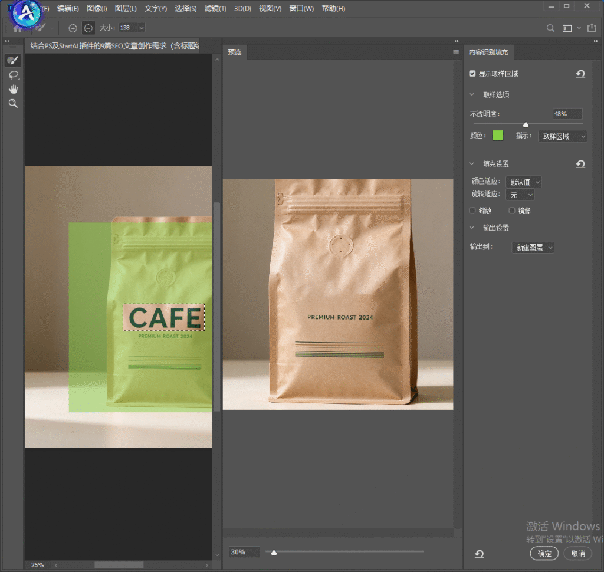Open the workspace layout icon
Screen dimensions: 604x572
click(567, 28)
